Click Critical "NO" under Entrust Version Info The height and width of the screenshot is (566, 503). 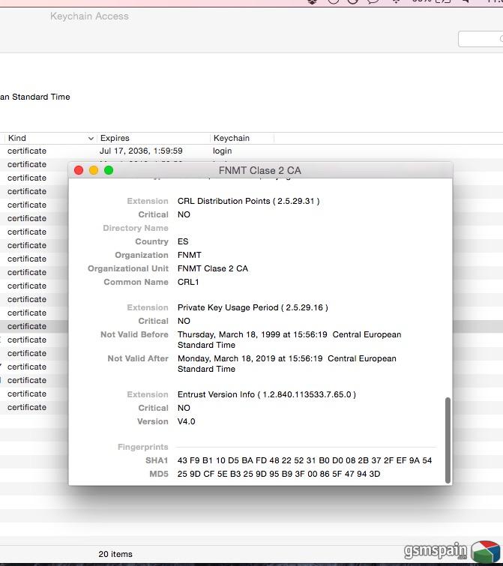184,408
